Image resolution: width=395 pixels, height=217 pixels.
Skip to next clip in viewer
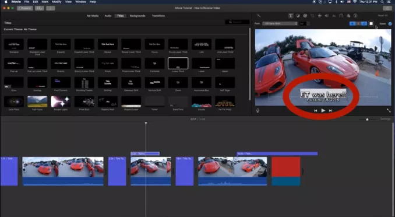click(330, 110)
